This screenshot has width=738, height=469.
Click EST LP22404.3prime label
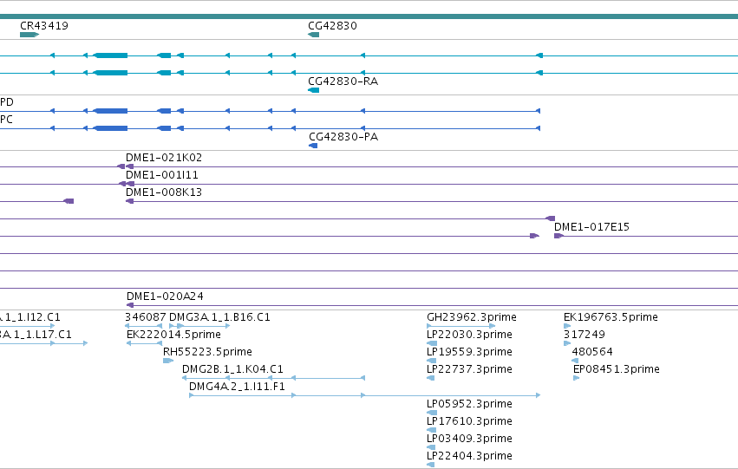coord(469,456)
